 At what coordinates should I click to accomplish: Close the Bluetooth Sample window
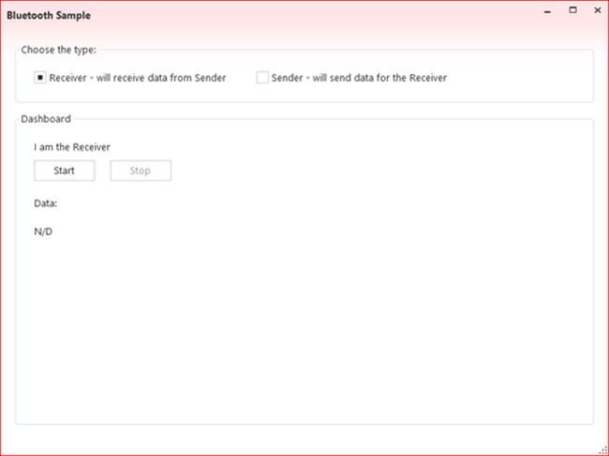point(598,10)
